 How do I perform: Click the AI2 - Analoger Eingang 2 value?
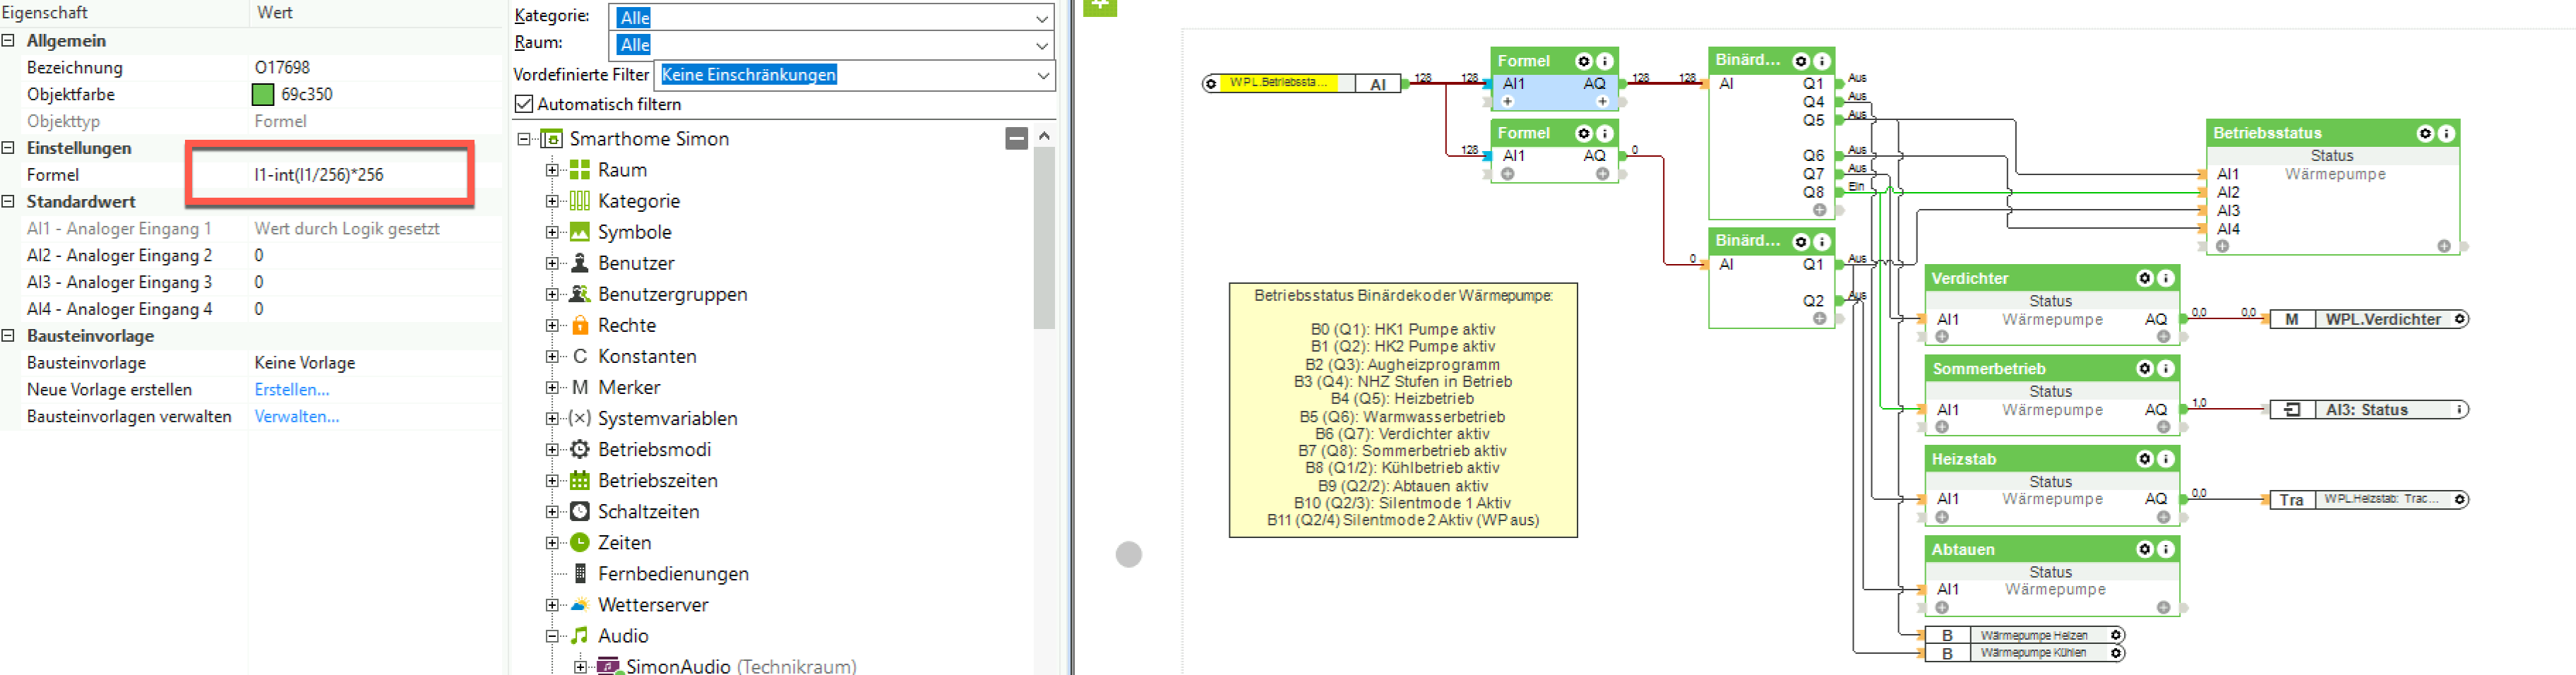click(258, 255)
